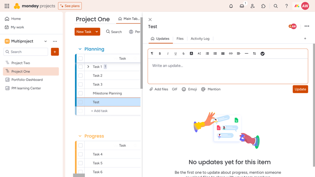Open the Emoji picker
Viewport: 315px width, 177px height.
coord(189,89)
